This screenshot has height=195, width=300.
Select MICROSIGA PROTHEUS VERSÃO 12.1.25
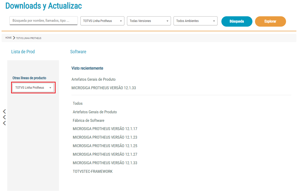105,146
